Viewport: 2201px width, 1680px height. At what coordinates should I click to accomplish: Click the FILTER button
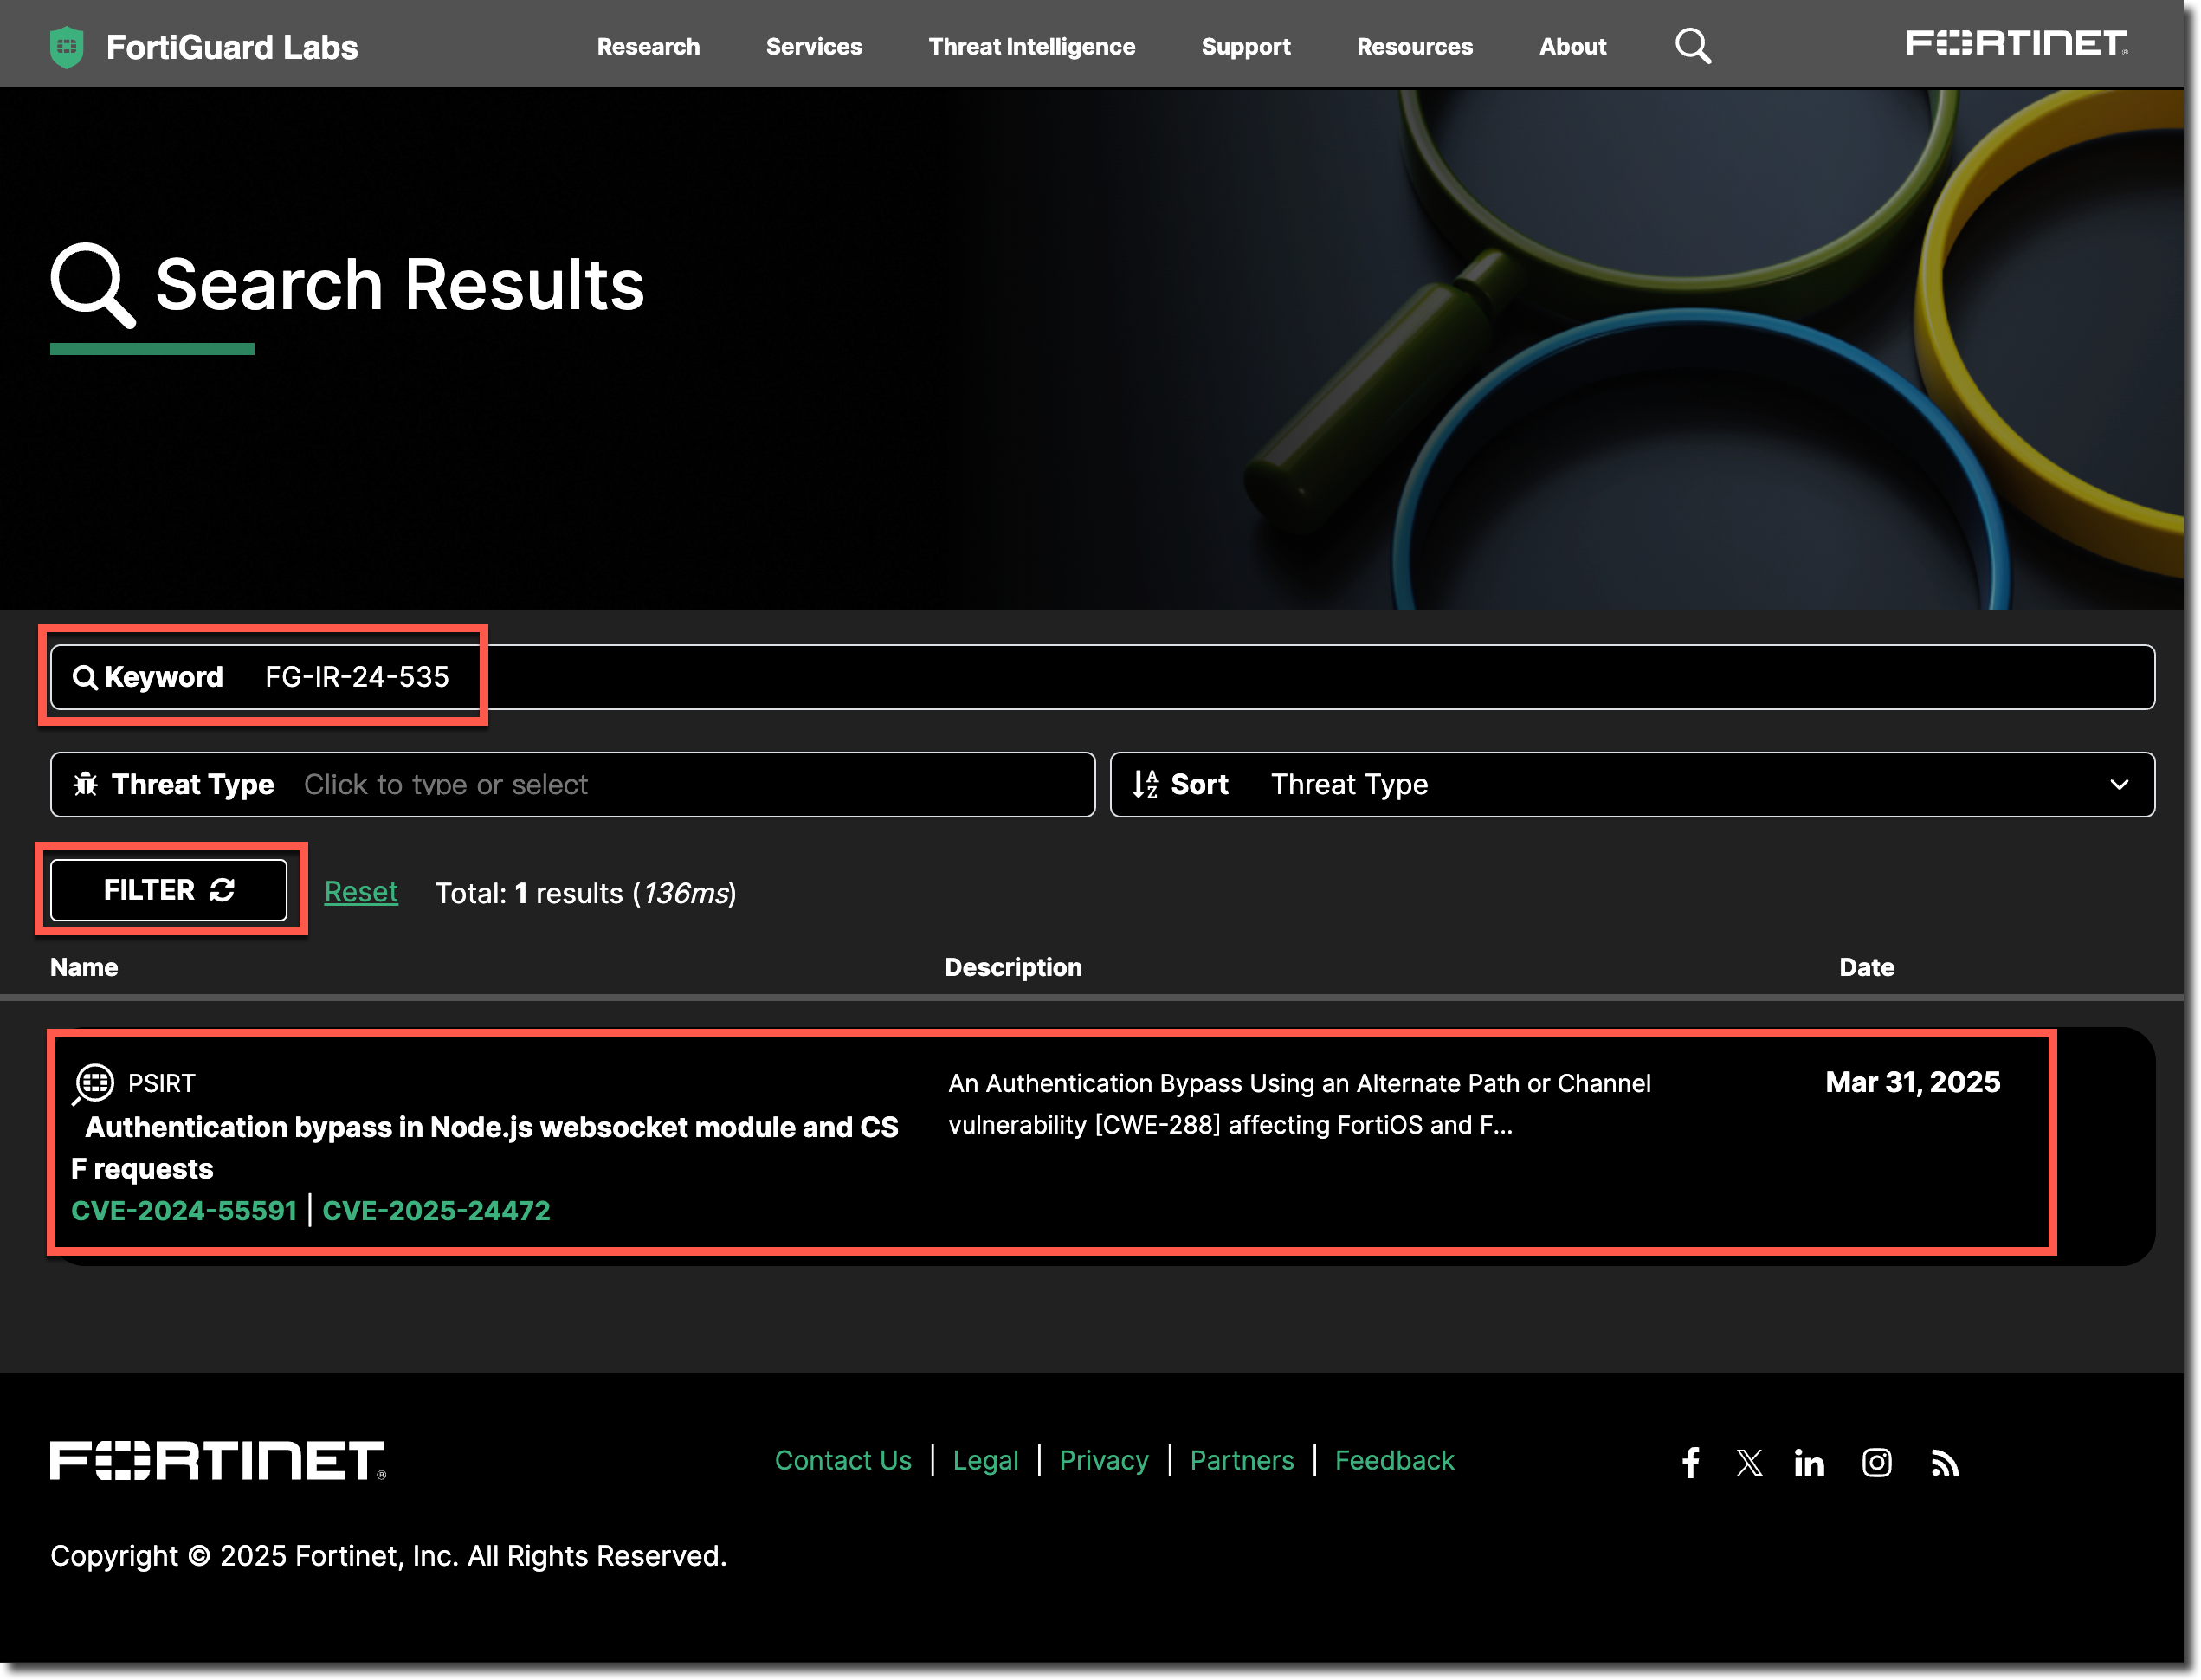169,891
